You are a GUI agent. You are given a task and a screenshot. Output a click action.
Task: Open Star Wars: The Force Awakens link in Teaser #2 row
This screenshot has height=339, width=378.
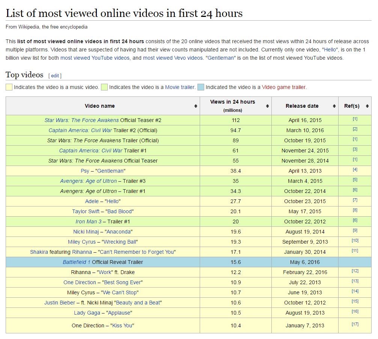tap(81, 120)
